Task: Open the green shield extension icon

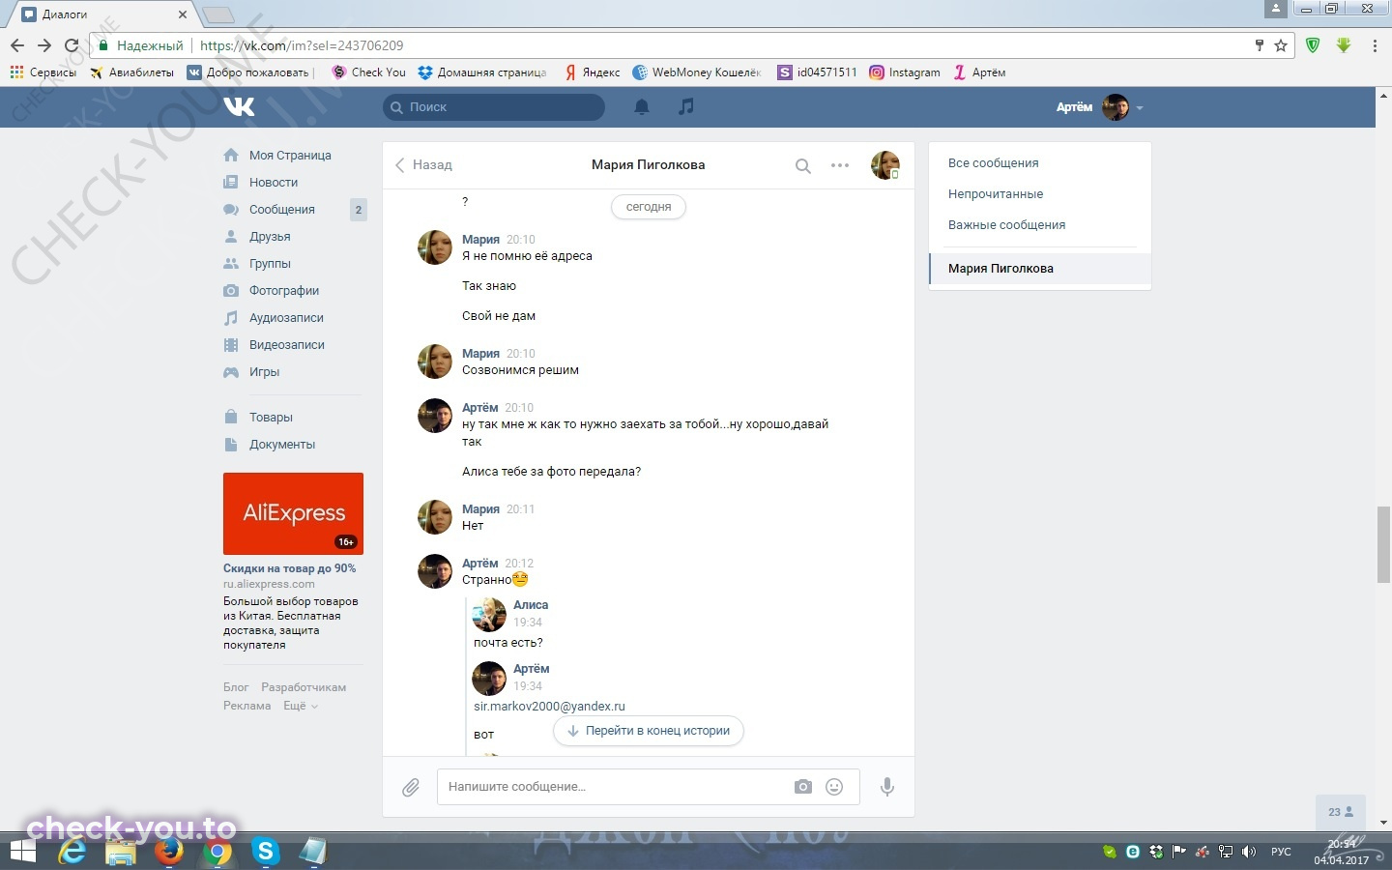Action: pyautogui.click(x=1313, y=45)
